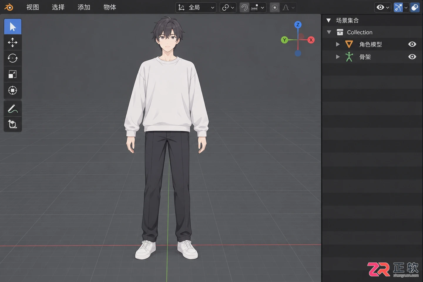Image resolution: width=423 pixels, height=282 pixels.
Task: Select the Scale tool
Action: tap(13, 74)
